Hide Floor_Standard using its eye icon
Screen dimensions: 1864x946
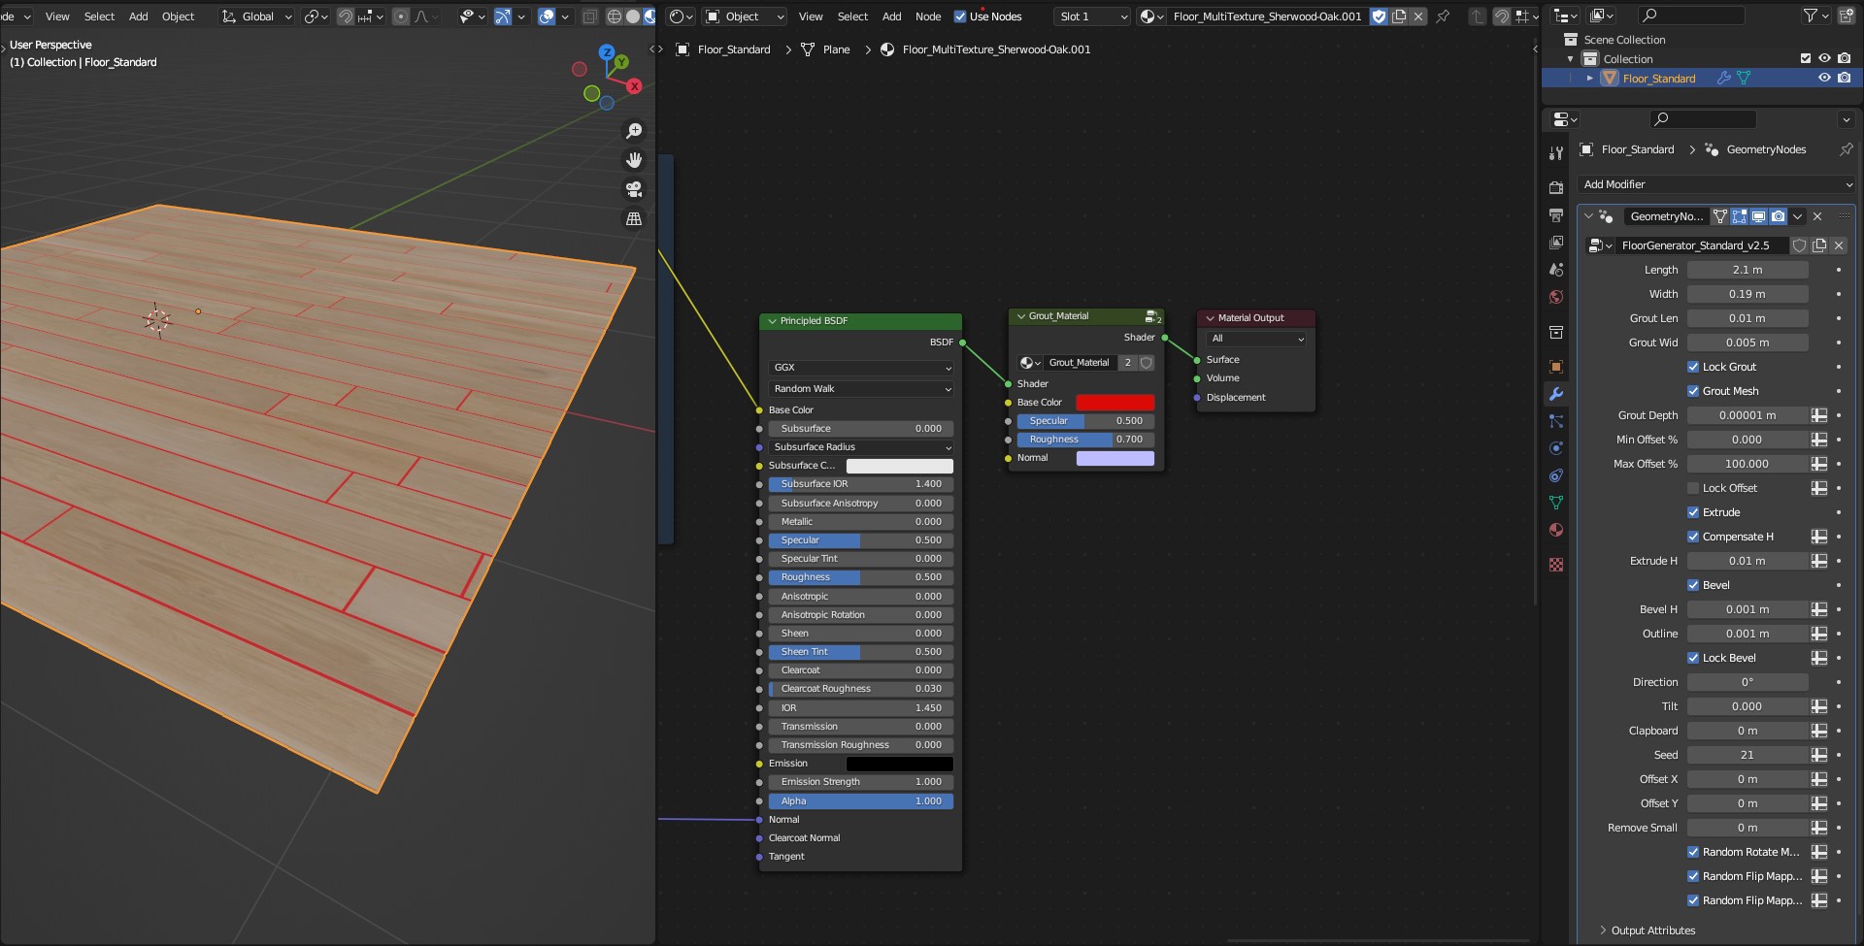[1824, 78]
